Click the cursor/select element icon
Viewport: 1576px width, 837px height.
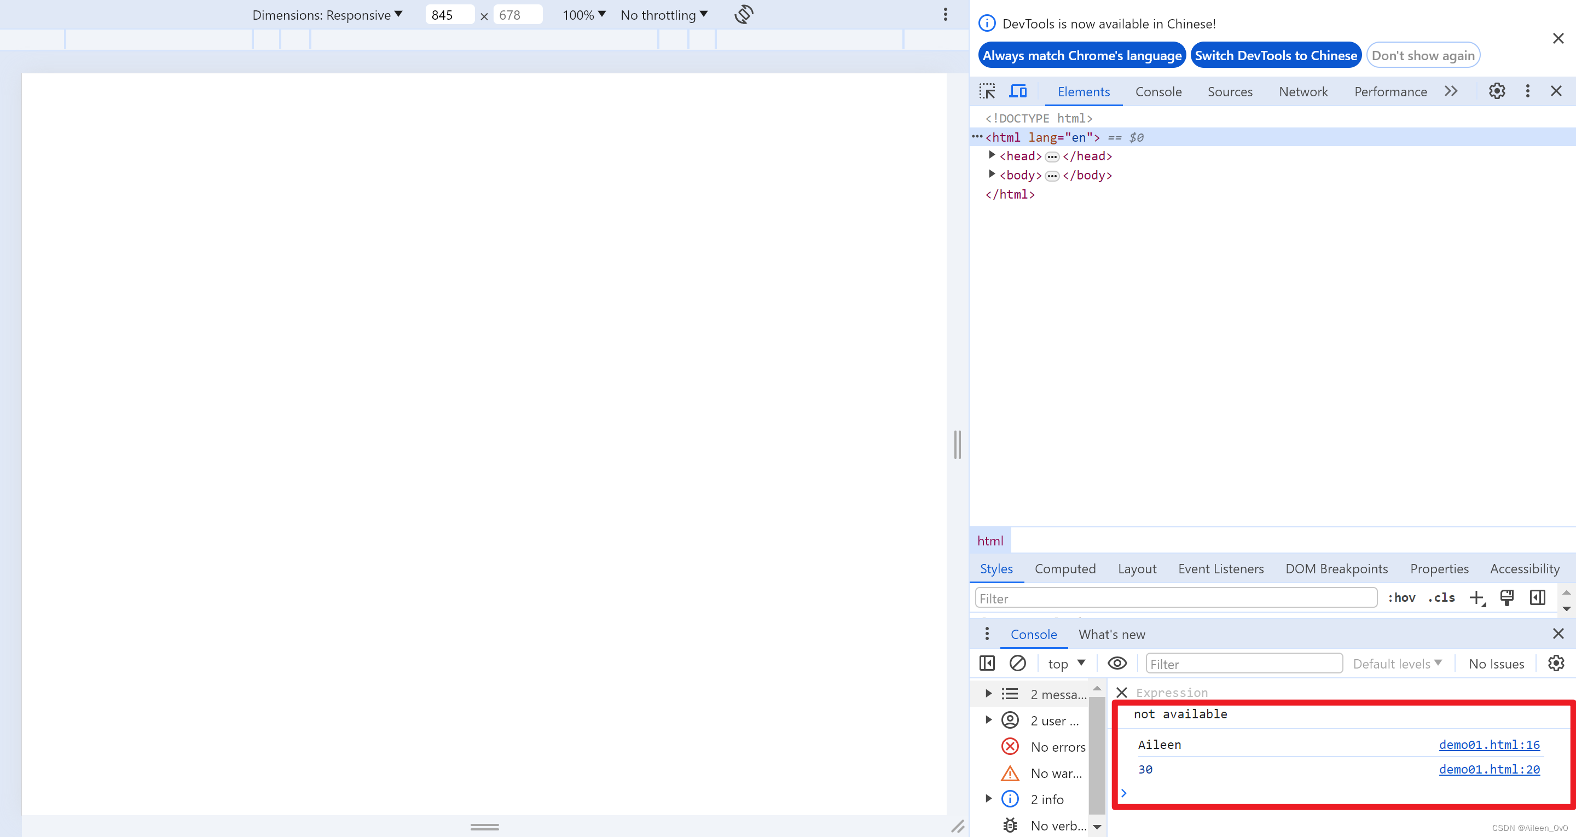tap(988, 92)
